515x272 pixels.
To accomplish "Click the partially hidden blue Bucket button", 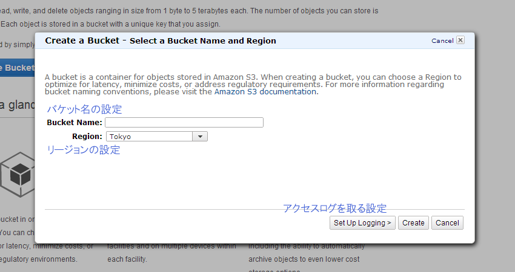I will (17, 68).
